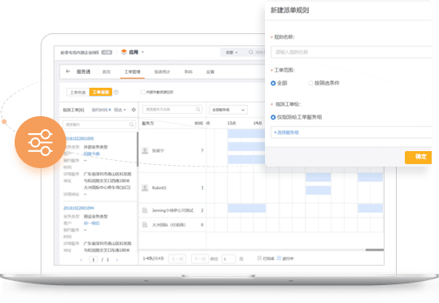Open the 全部 dropdown in header search
The image size is (439, 303).
(x=231, y=52)
